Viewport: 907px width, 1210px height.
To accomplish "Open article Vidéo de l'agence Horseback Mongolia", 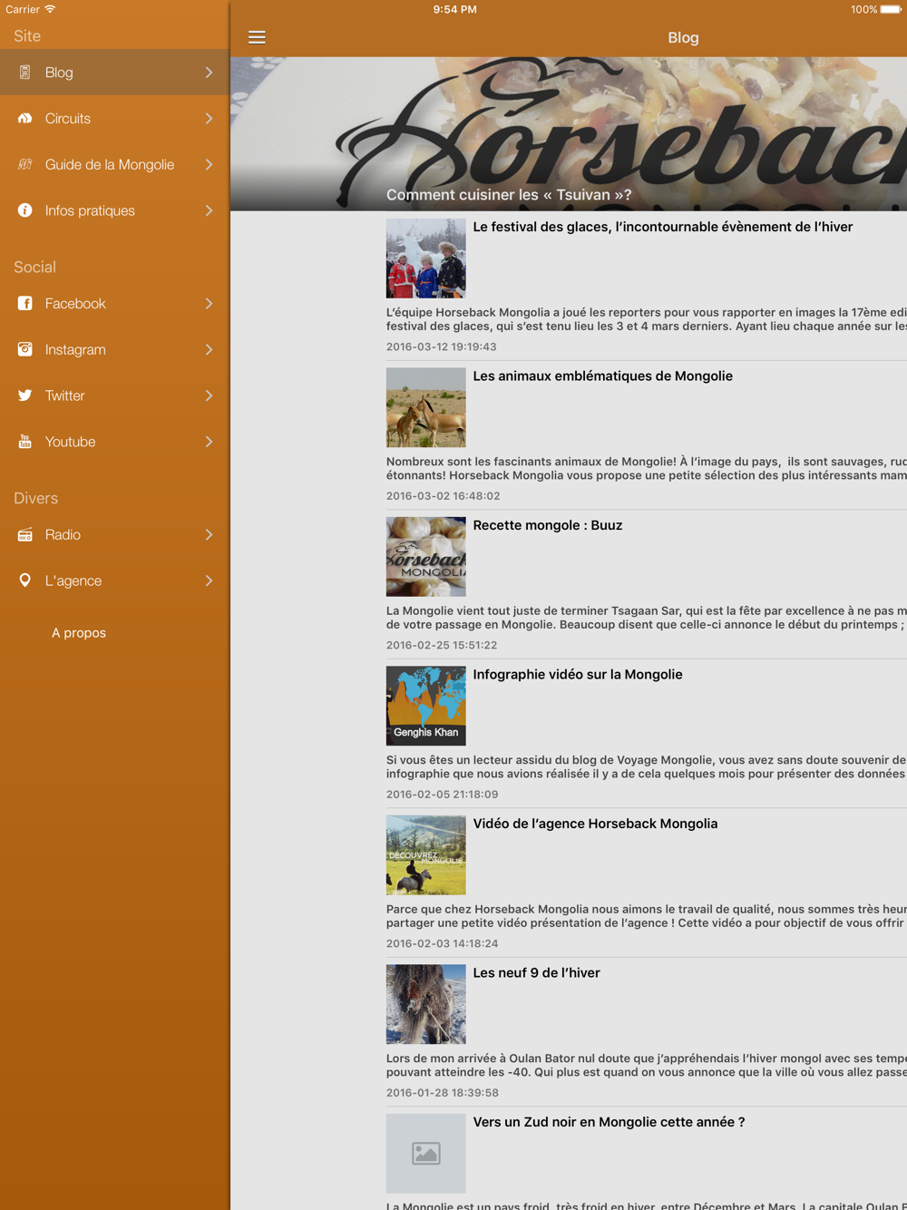I will pos(595,824).
